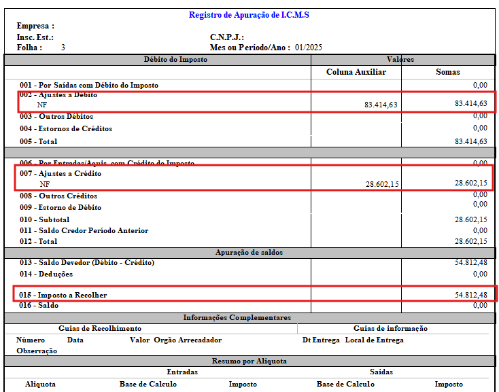Select the report title 'Registro de Apuração de I.C.M.S'
The height and width of the screenshot is (392, 499).
249,15
